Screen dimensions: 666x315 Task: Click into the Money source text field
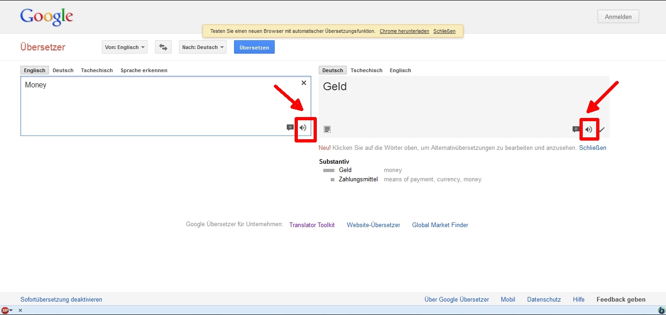[166, 106]
